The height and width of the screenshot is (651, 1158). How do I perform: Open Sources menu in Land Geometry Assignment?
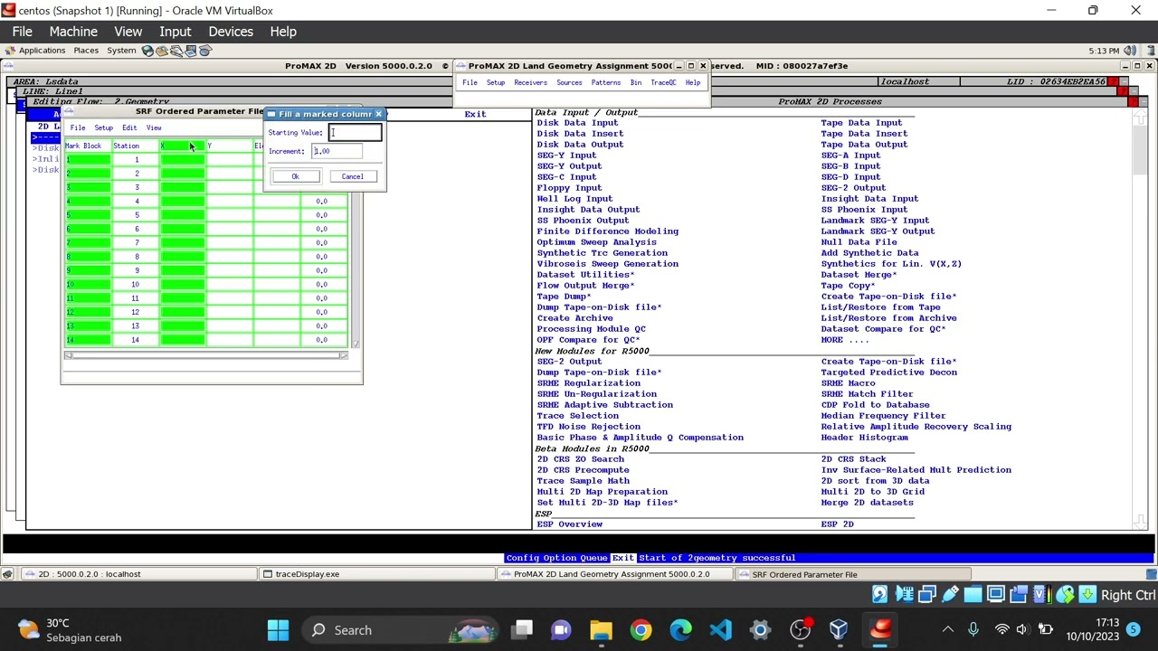tap(569, 83)
